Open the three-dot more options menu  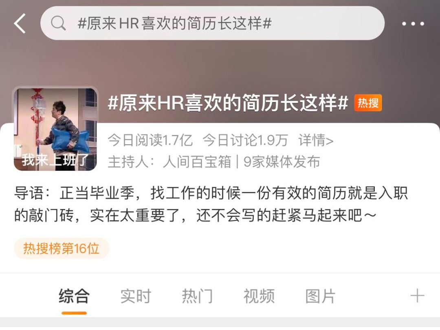click(413, 24)
